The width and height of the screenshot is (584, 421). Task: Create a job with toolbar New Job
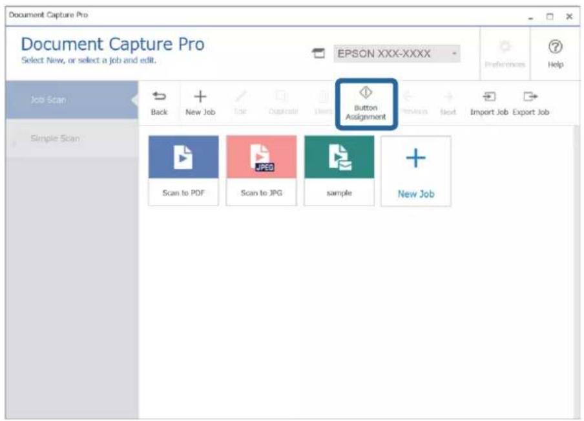coord(200,103)
